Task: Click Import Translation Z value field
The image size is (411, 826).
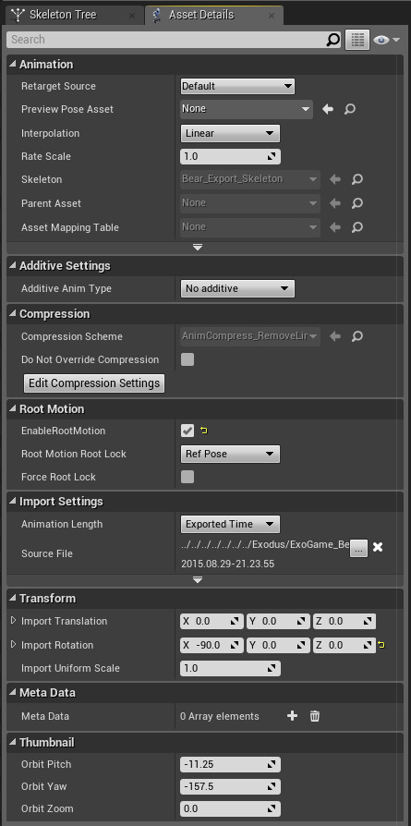Action: pyautogui.click(x=345, y=621)
